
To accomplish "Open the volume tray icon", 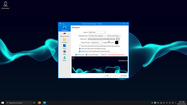I will tap(164, 103).
